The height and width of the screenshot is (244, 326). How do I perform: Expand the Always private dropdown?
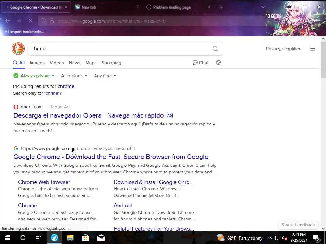coord(34,76)
